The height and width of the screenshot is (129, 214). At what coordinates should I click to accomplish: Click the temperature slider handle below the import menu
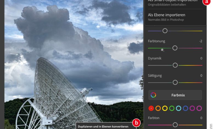coord(165,31)
